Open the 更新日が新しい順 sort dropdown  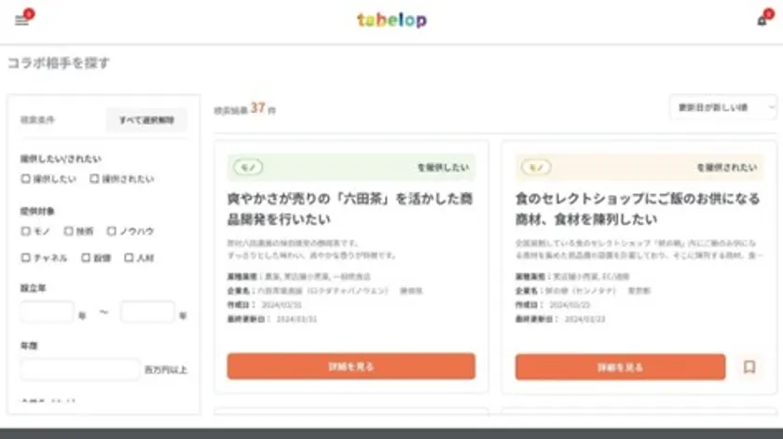(x=722, y=107)
